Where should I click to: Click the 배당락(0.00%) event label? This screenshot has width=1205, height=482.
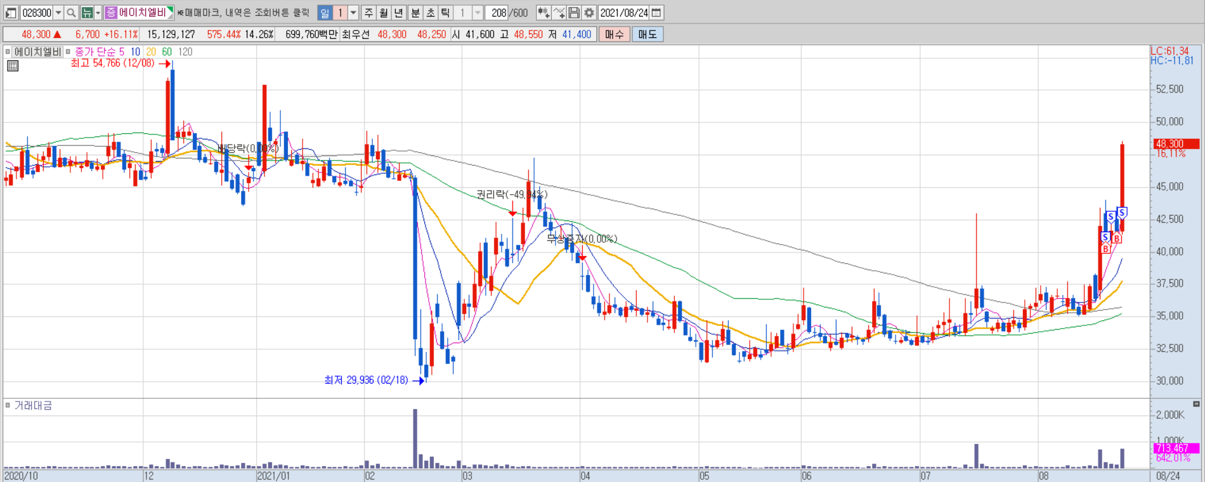(248, 148)
